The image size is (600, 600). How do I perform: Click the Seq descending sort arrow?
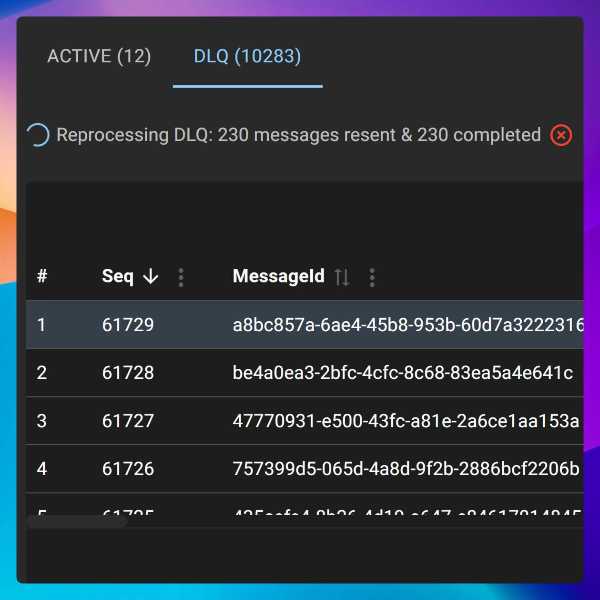151,276
